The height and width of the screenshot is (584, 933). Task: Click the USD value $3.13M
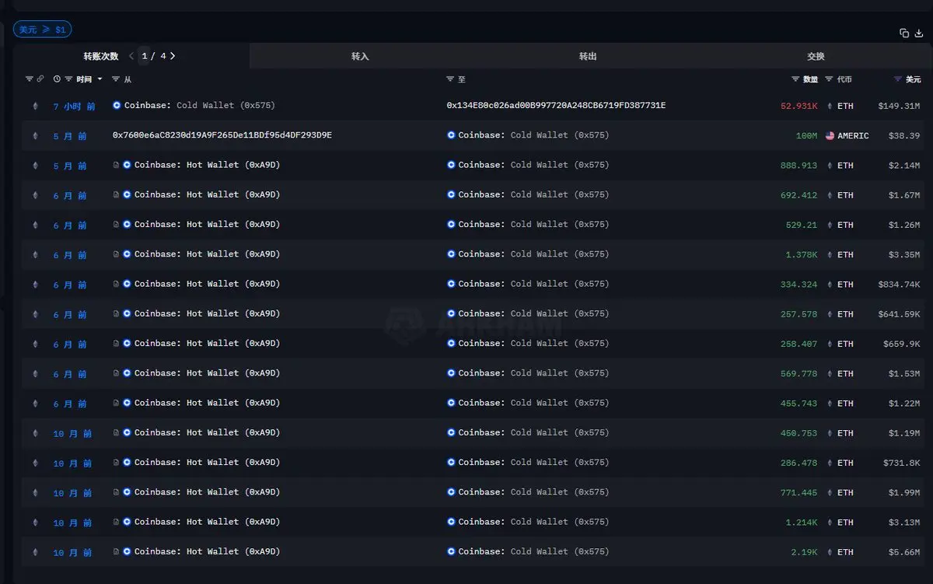905,523
